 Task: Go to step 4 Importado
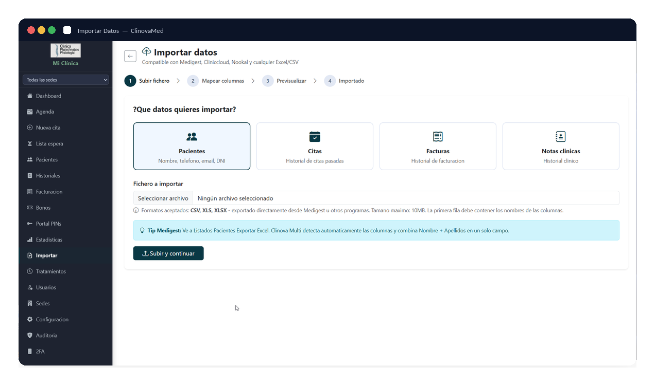[x=344, y=81]
